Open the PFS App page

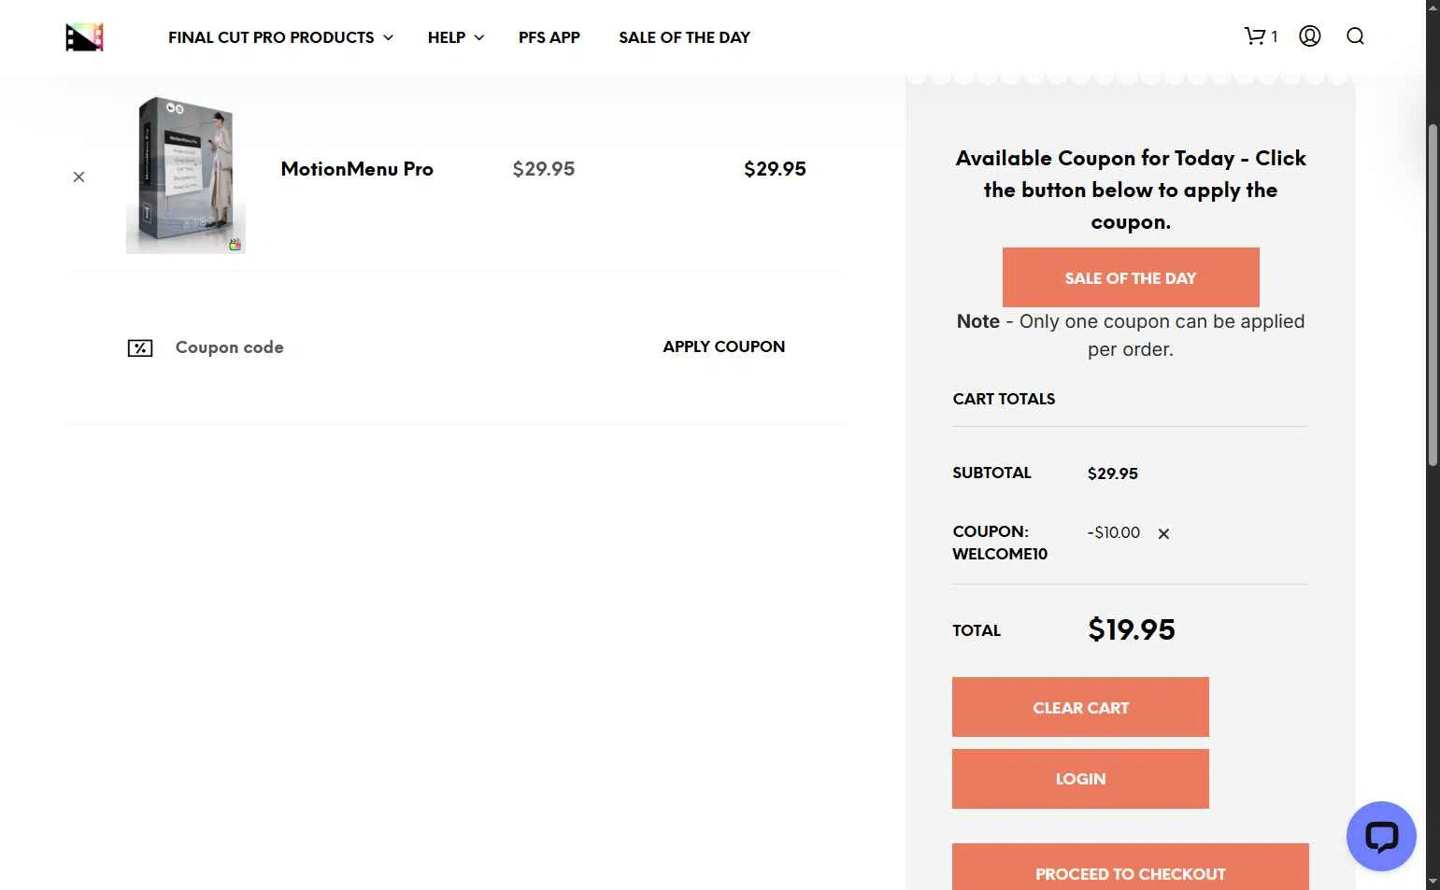(x=549, y=37)
